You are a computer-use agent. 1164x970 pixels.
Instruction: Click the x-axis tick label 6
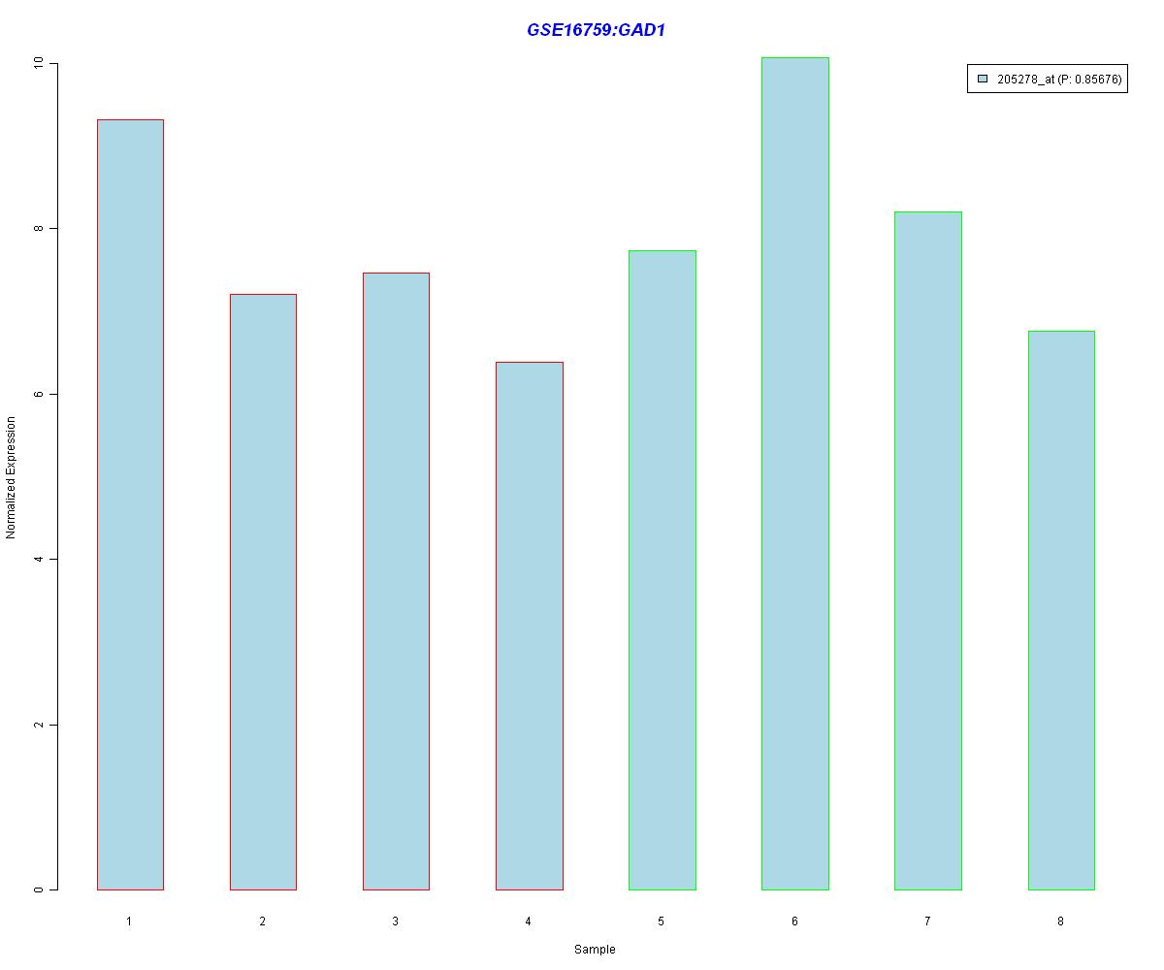794,921
